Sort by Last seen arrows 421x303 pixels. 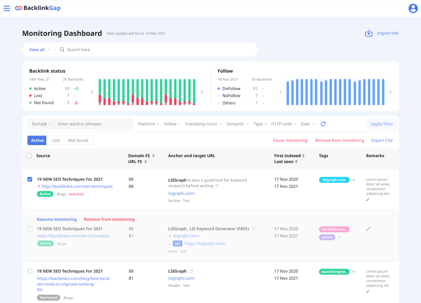(x=296, y=162)
